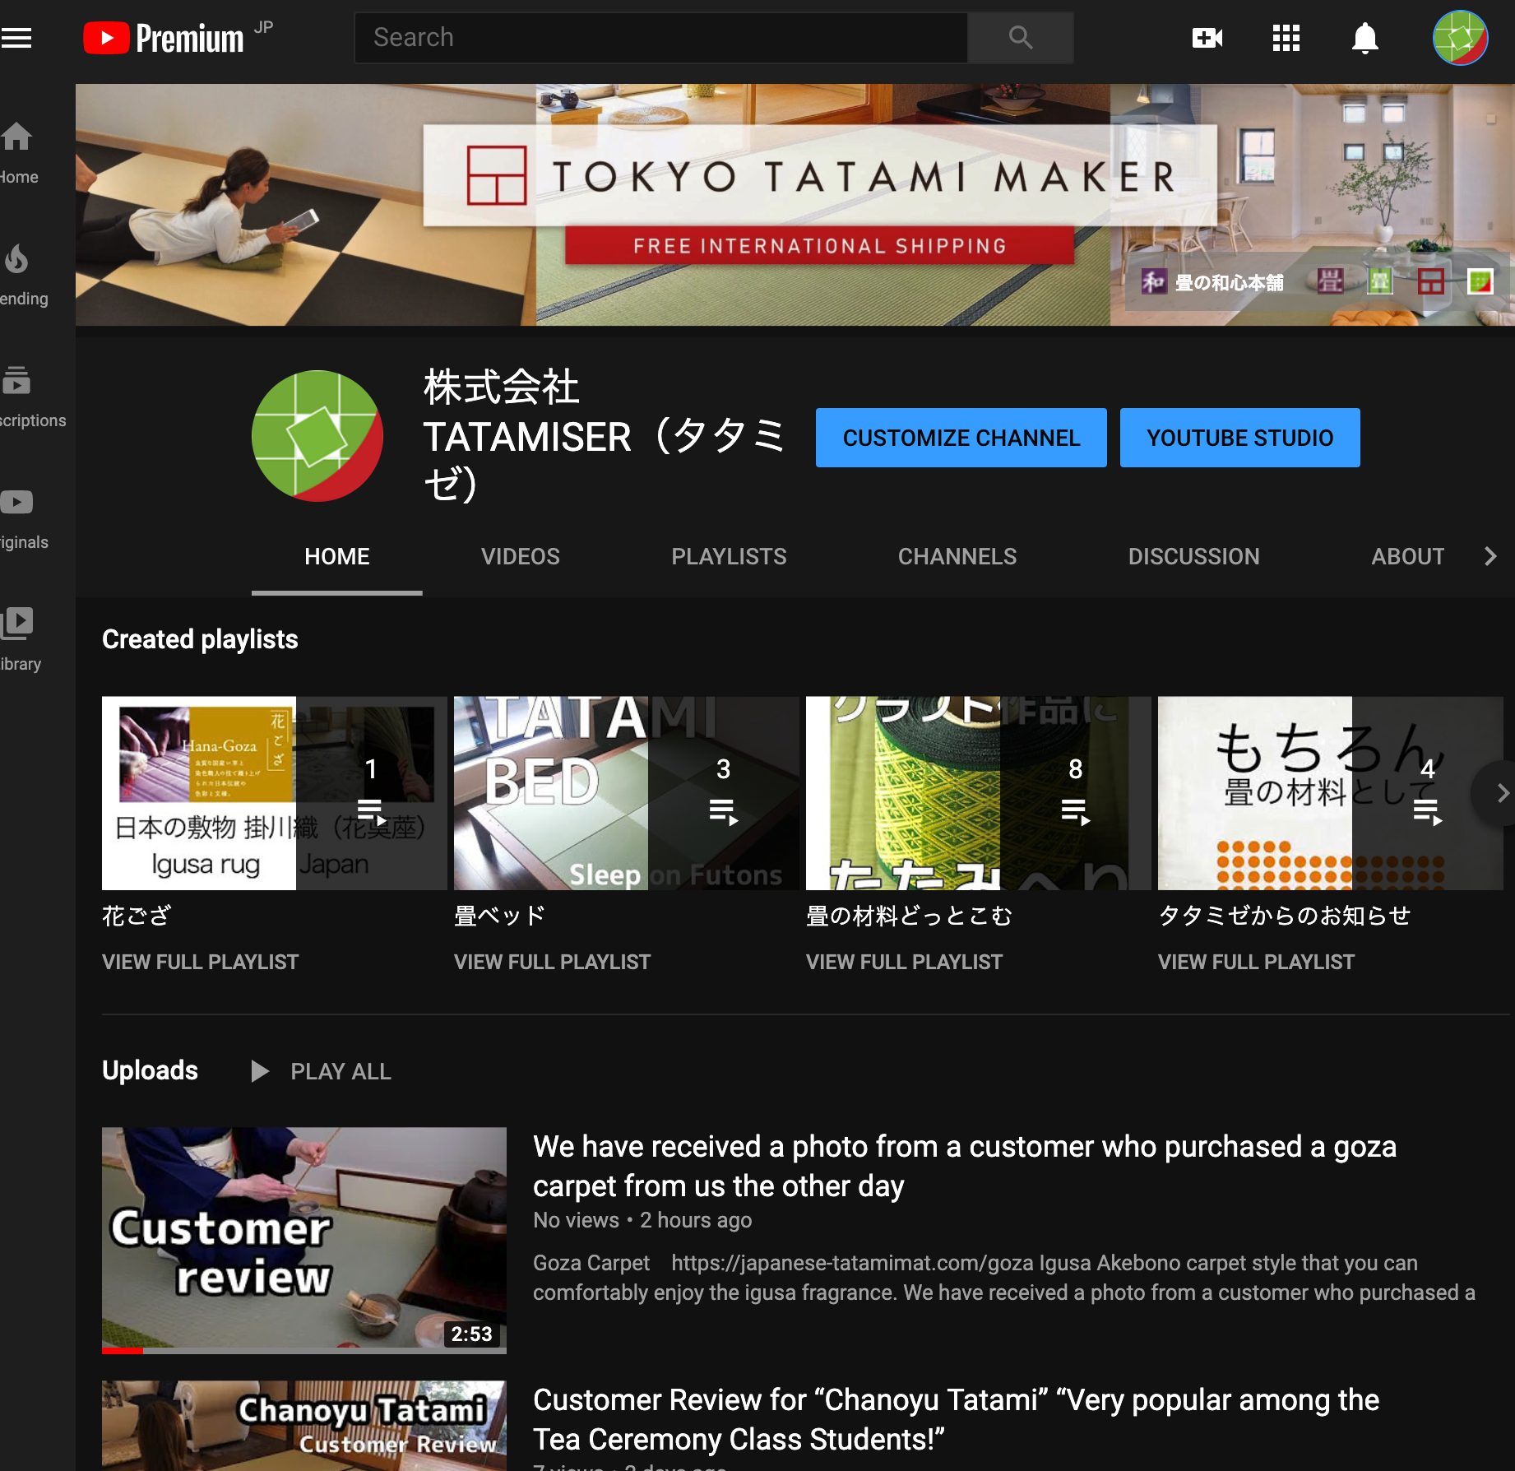Open the account avatar menu
This screenshot has width=1515, height=1471.
(1460, 38)
